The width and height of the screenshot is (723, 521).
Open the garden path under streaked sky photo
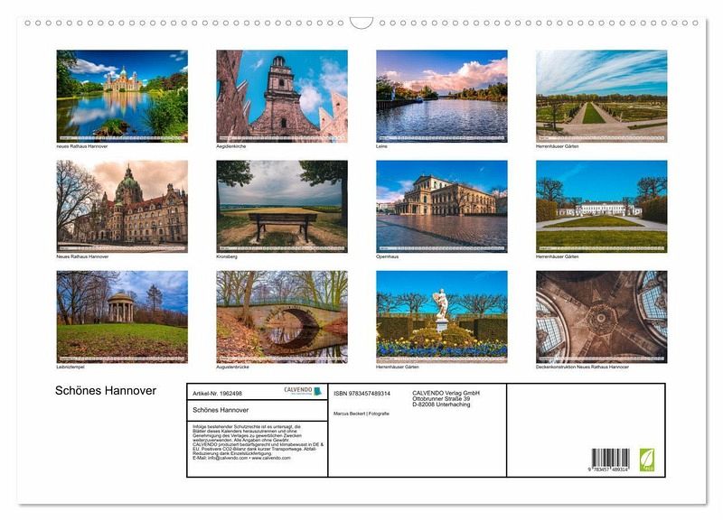601,97
